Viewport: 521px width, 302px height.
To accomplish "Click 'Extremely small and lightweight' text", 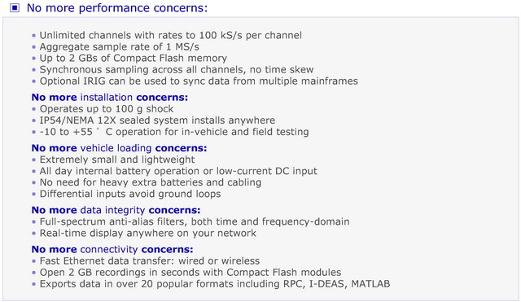I will pyautogui.click(x=117, y=160).
